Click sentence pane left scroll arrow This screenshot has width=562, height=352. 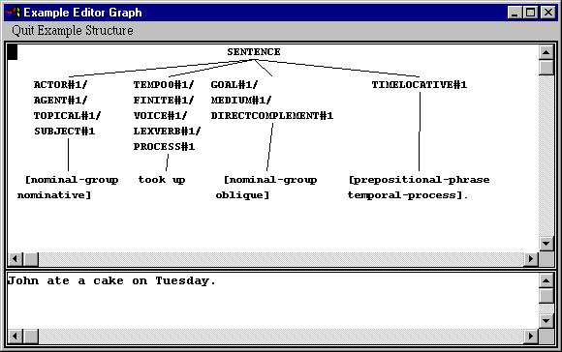[16, 336]
